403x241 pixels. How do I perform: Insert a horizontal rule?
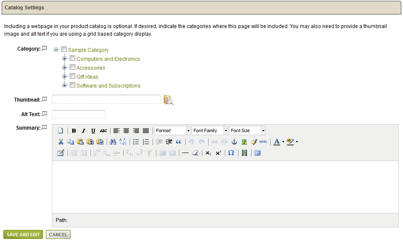click(x=185, y=153)
